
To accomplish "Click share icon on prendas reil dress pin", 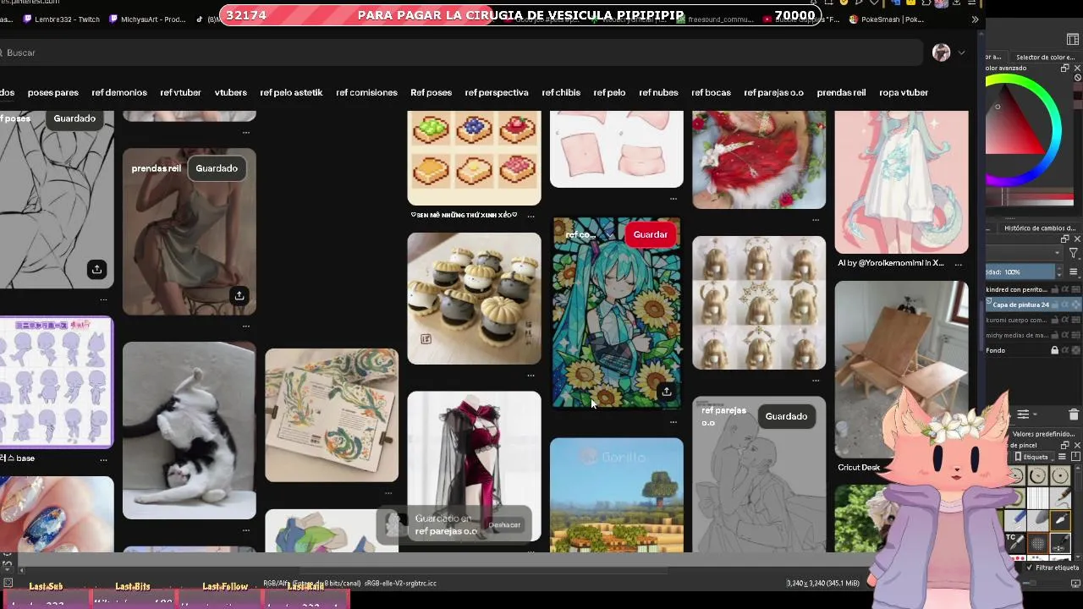I will click(239, 295).
